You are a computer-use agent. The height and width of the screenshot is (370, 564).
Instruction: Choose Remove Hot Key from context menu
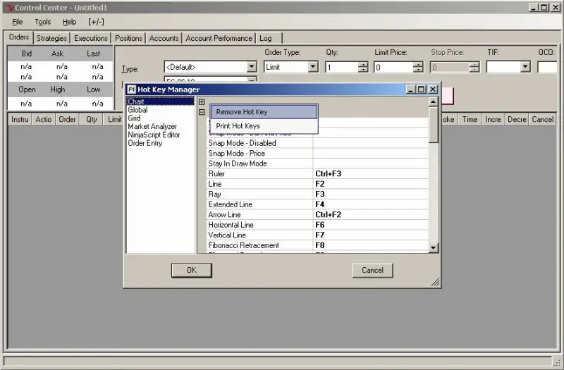pos(264,112)
